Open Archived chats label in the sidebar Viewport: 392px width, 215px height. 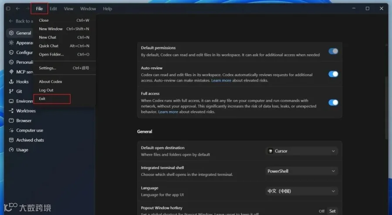(x=30, y=140)
